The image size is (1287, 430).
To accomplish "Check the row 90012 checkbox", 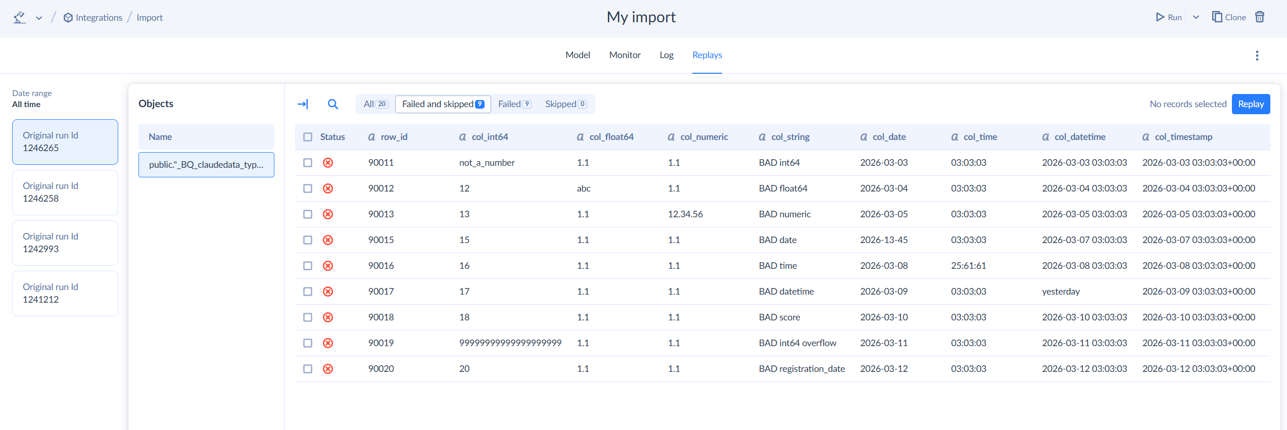I will pos(308,188).
